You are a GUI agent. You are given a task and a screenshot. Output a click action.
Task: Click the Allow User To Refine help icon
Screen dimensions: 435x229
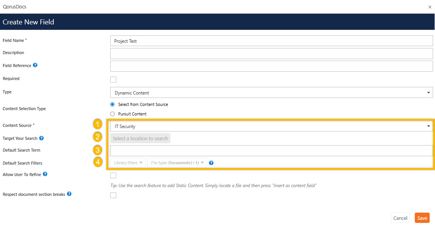45,174
